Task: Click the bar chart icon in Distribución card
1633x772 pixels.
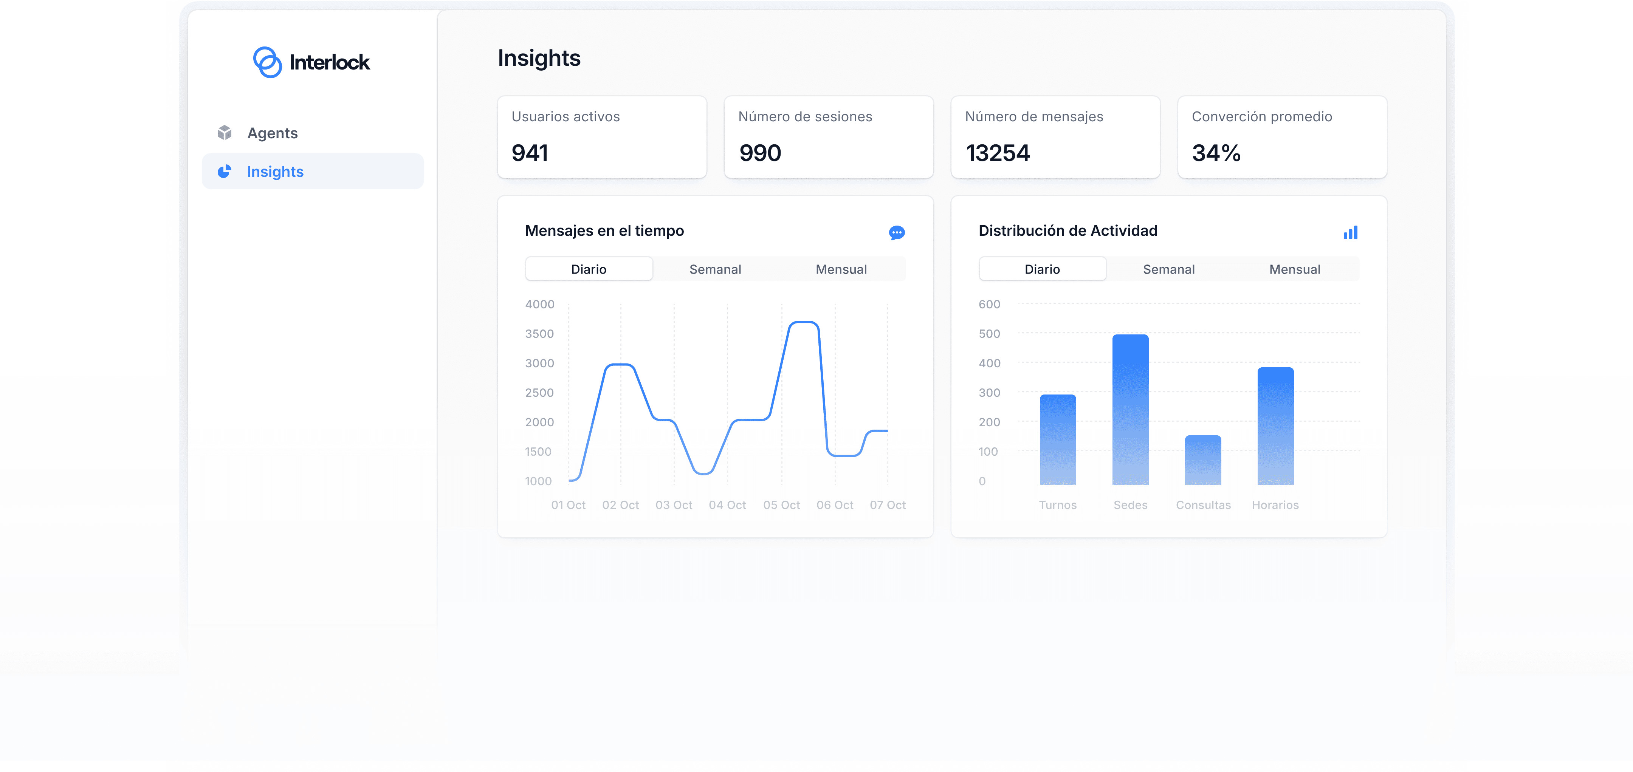Action: (1350, 233)
